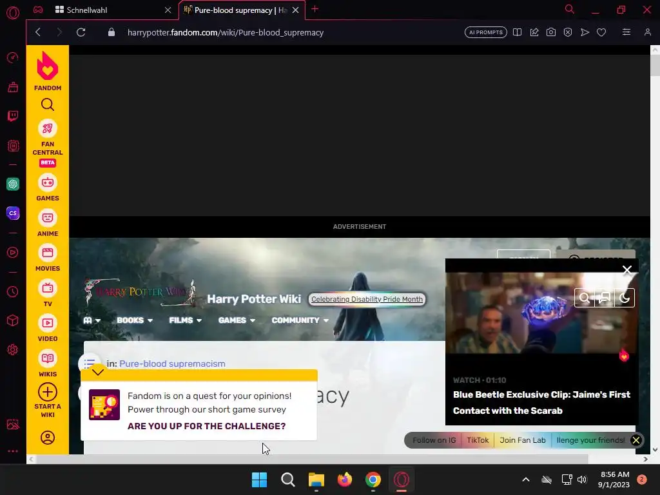Viewport: 660px width, 495px height.
Task: Open GX Cleaner in the Opera sidebar
Action: pyautogui.click(x=13, y=87)
